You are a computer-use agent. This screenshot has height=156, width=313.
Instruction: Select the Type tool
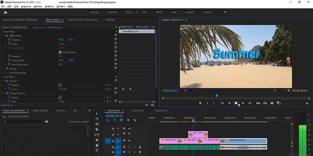97,151
